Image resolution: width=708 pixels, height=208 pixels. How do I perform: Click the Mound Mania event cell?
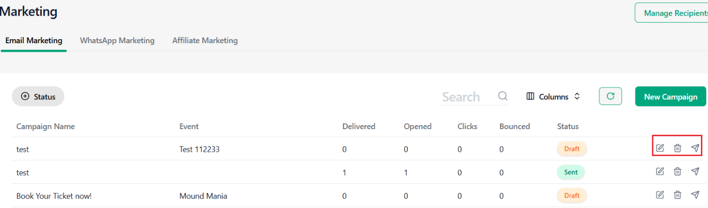[x=203, y=196]
